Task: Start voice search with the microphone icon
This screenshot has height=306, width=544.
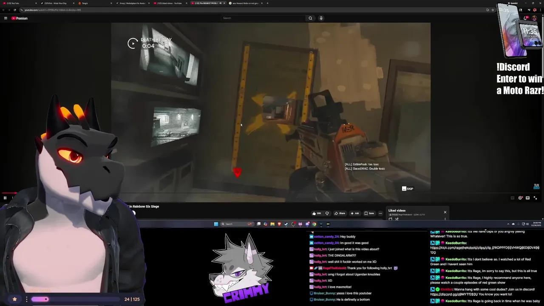Action: 321,18
